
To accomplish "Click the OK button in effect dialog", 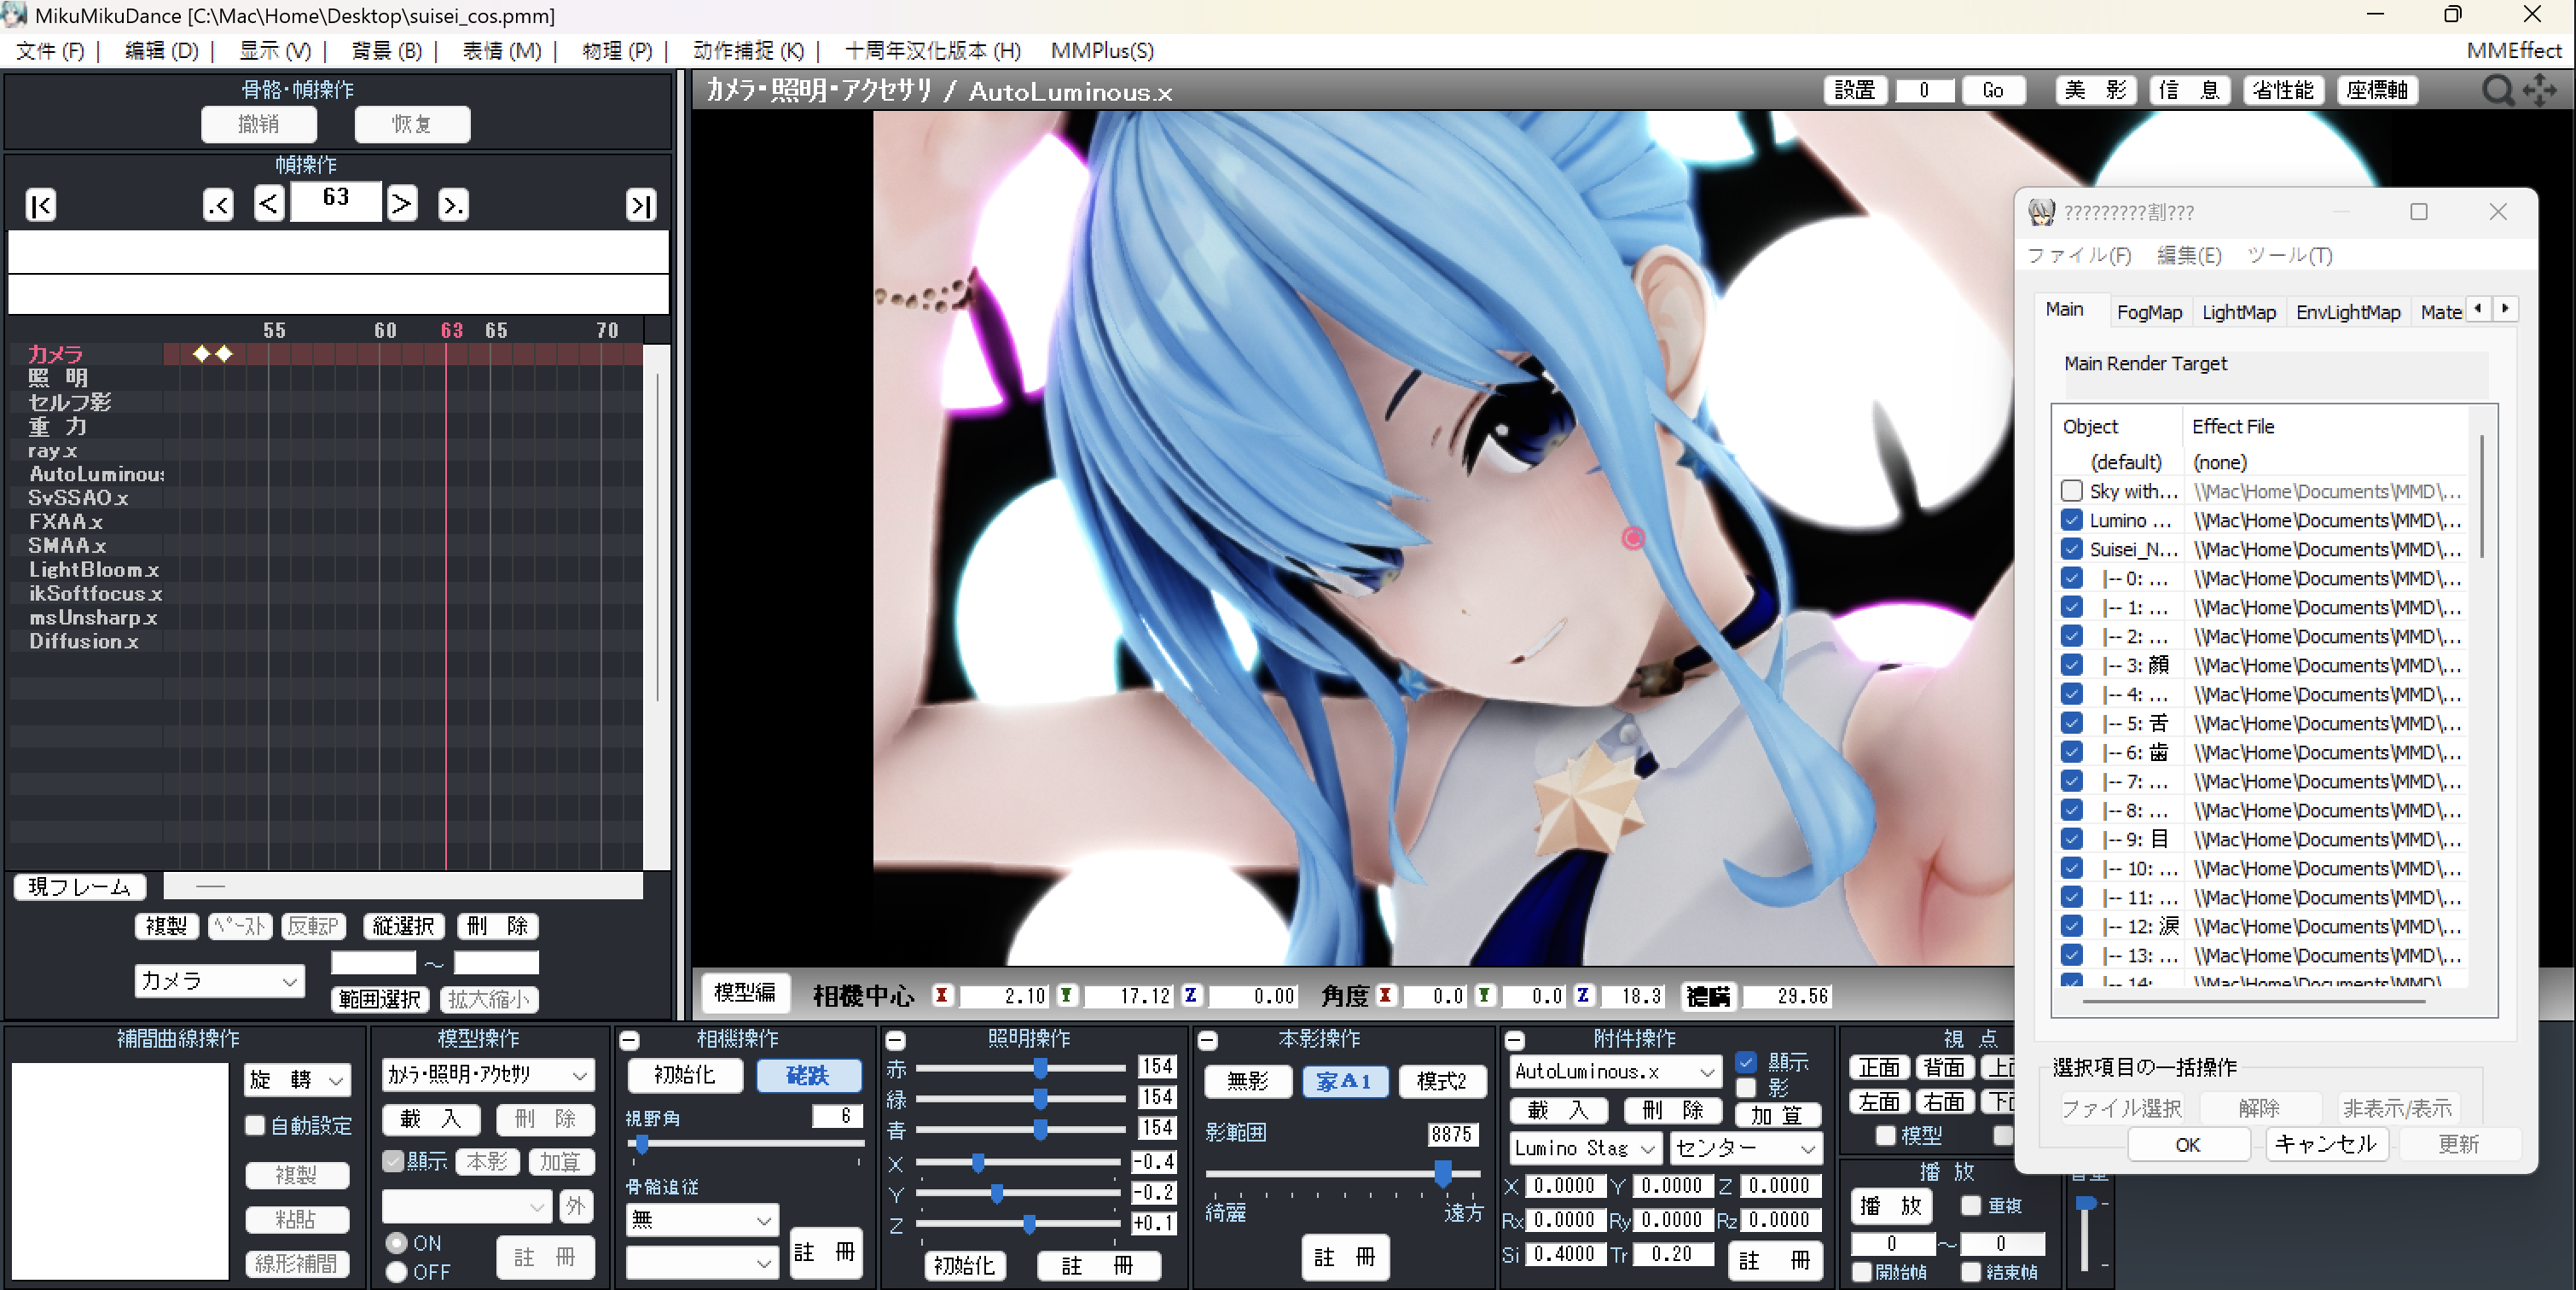I will (2187, 1144).
